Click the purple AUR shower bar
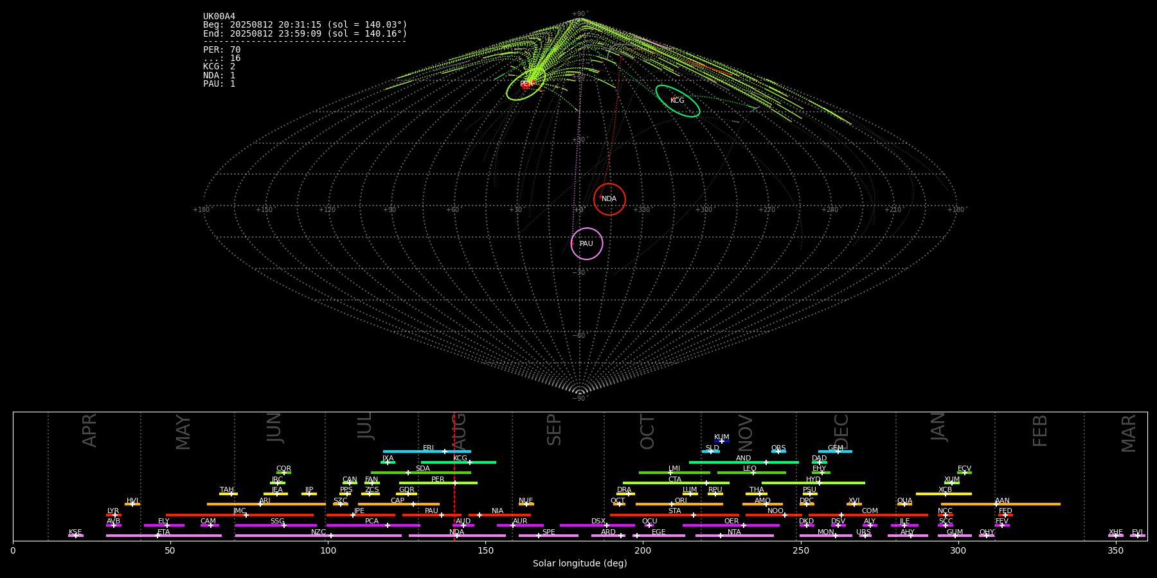This screenshot has width=1157, height=578. (x=520, y=525)
